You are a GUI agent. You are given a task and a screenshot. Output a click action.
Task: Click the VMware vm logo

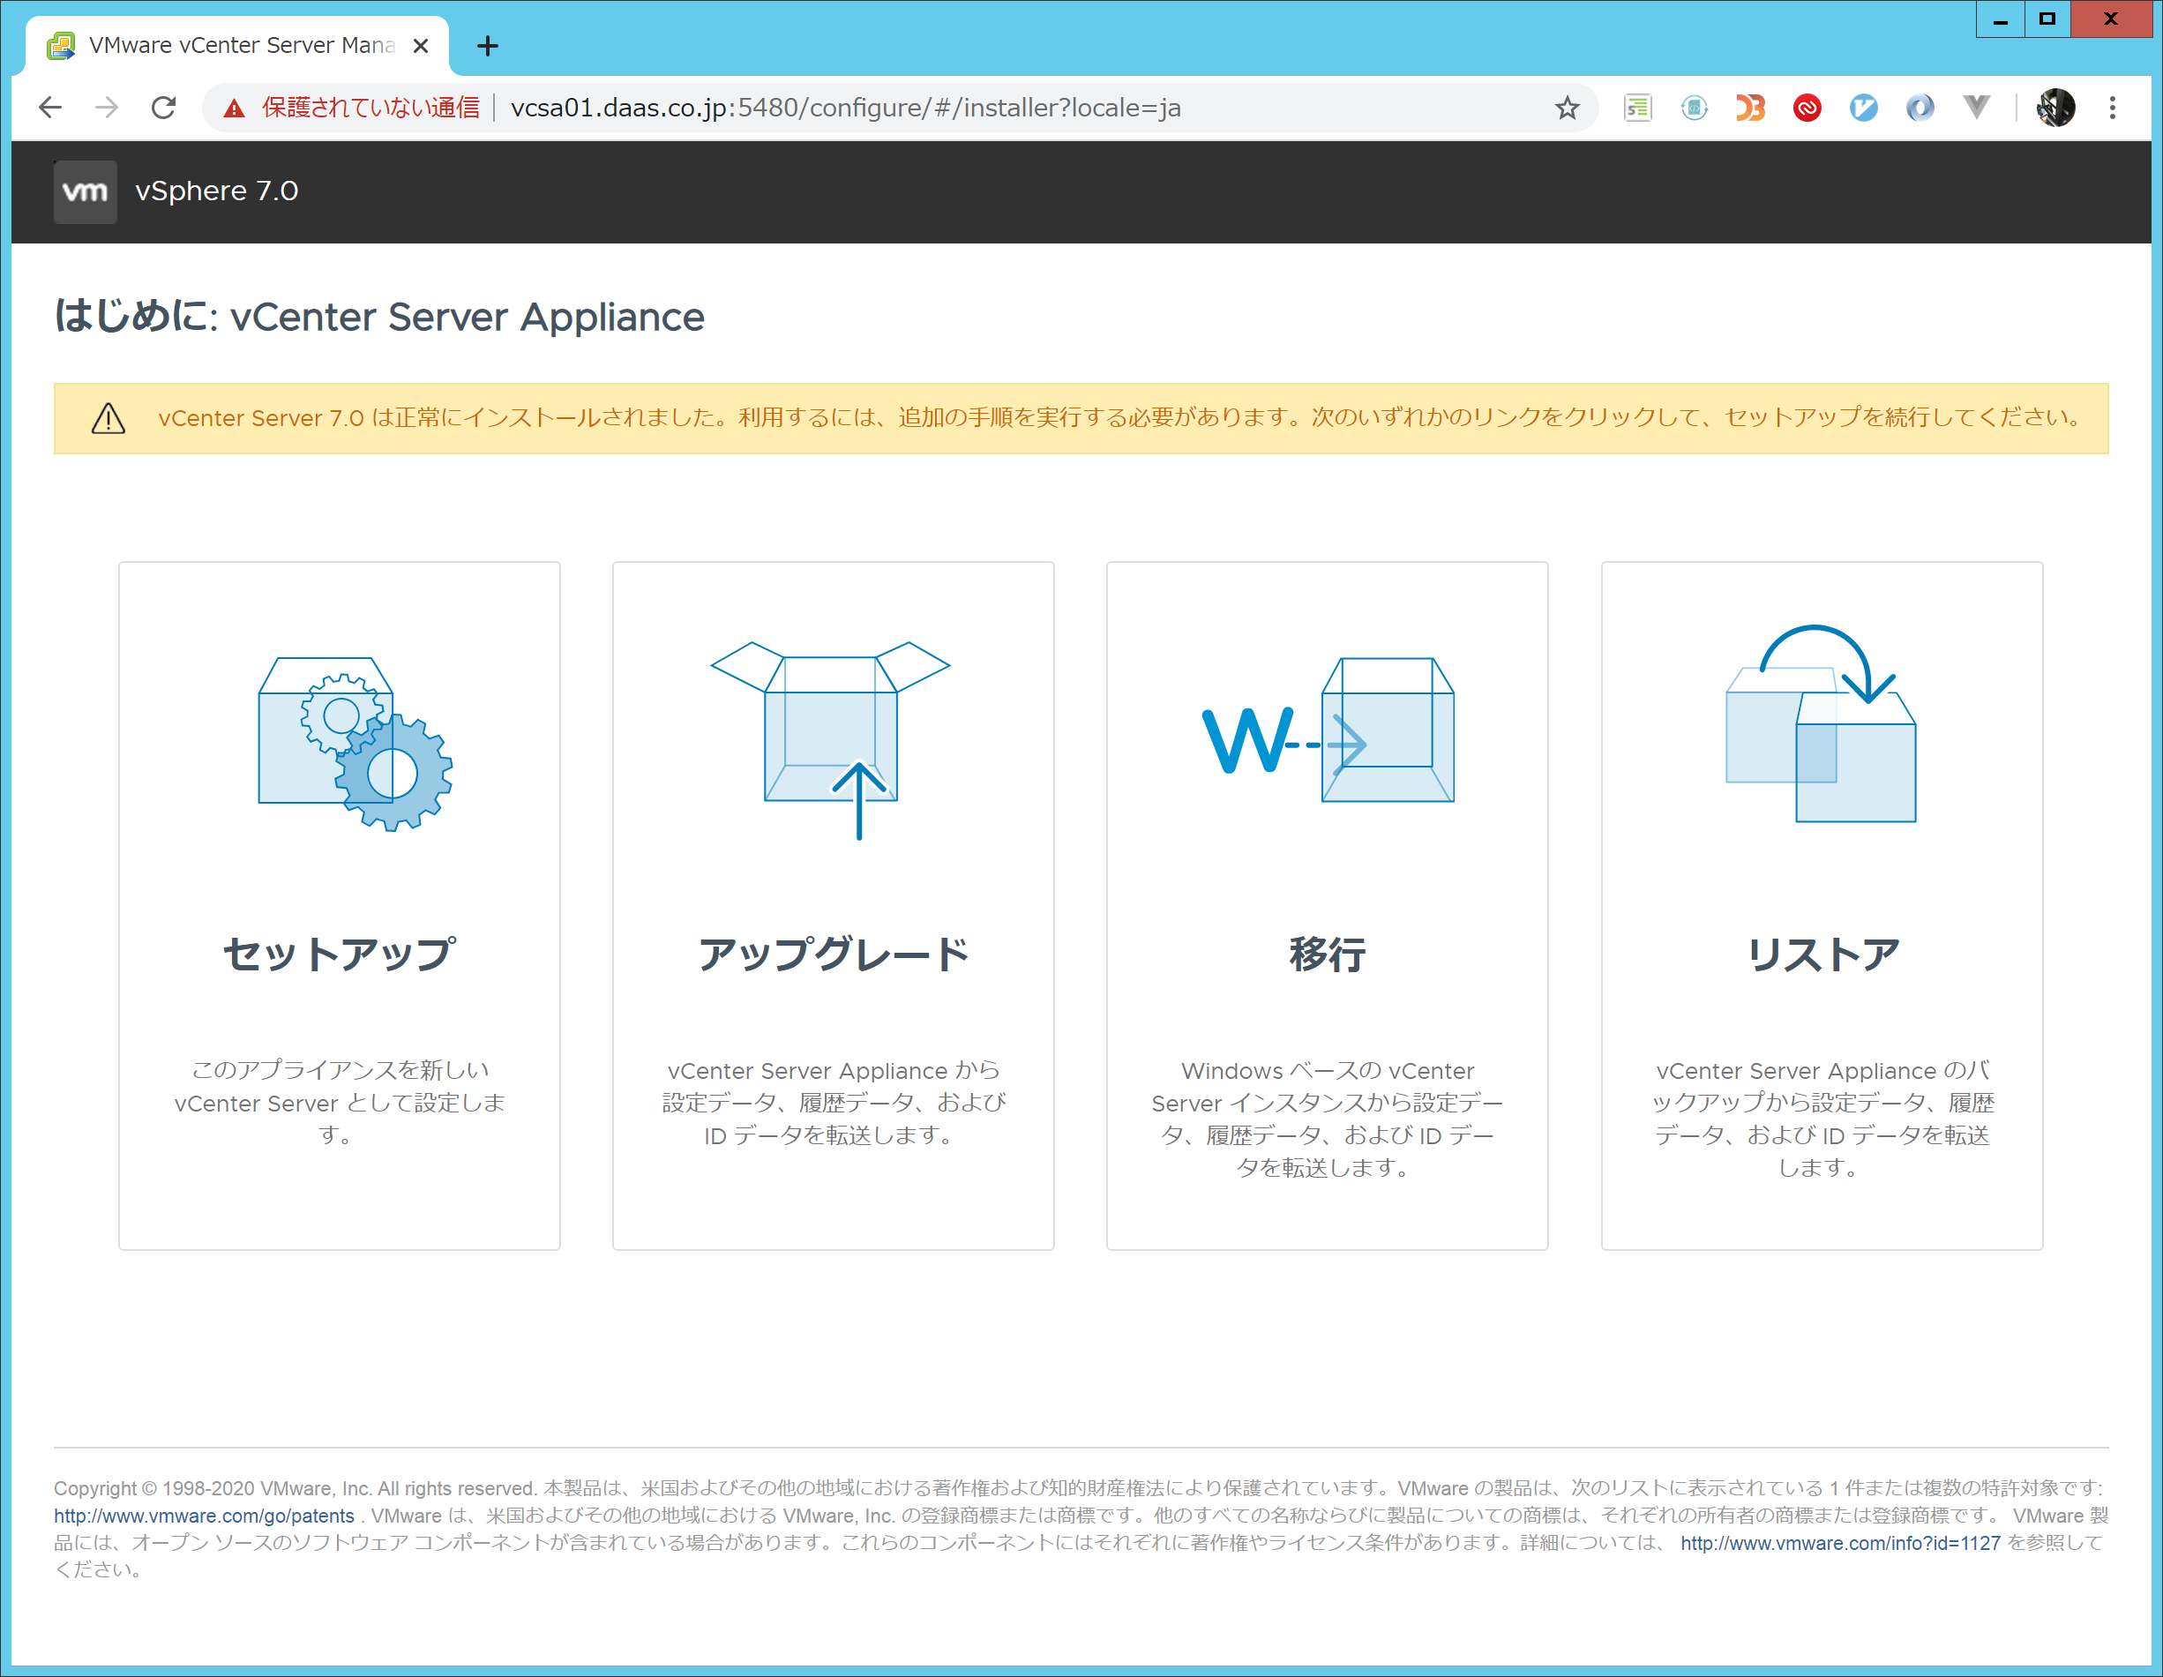click(86, 191)
